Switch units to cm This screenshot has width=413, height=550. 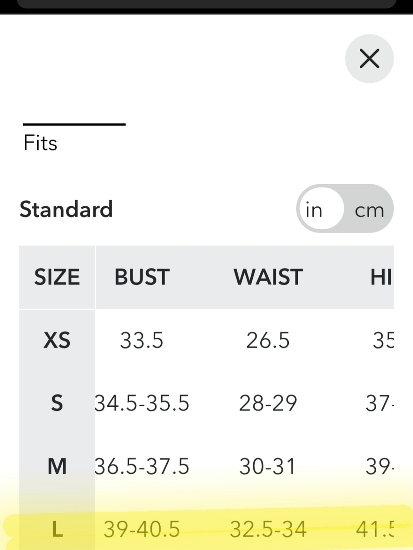pos(369,210)
